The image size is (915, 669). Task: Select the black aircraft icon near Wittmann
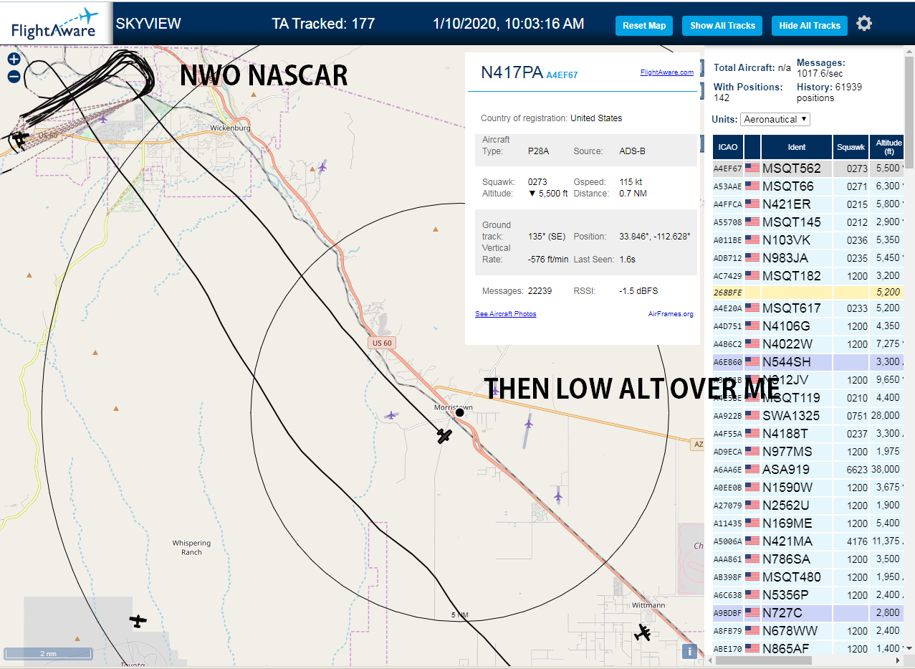coord(643,633)
